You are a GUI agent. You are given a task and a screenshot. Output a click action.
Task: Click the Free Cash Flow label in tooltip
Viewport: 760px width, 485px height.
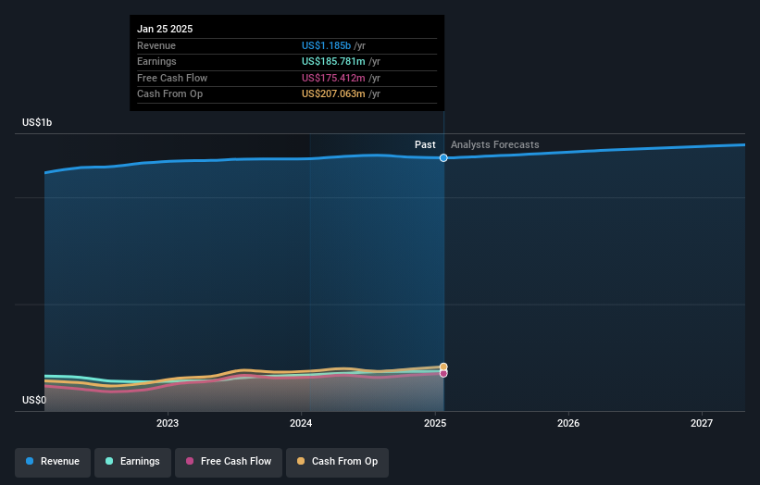[172, 78]
